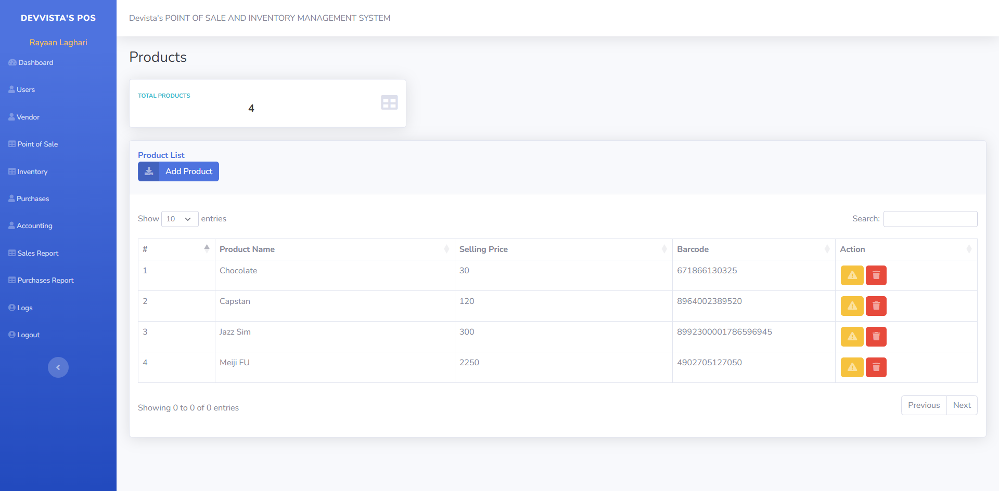Delete the Capstan product row
This screenshot has height=491, width=999.
pos(876,306)
